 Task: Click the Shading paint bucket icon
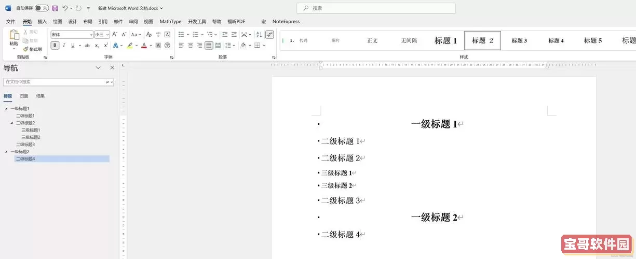tap(242, 46)
